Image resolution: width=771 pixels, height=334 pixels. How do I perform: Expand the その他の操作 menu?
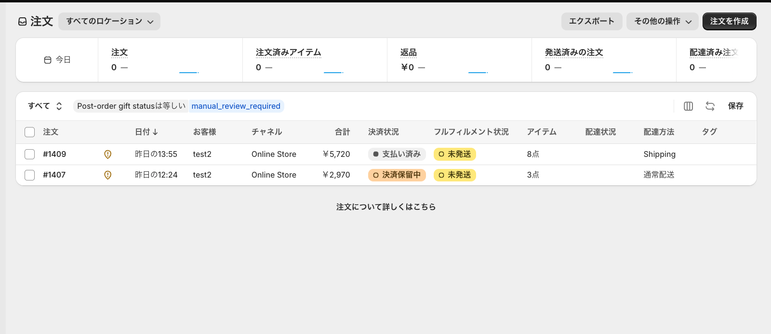tap(663, 21)
